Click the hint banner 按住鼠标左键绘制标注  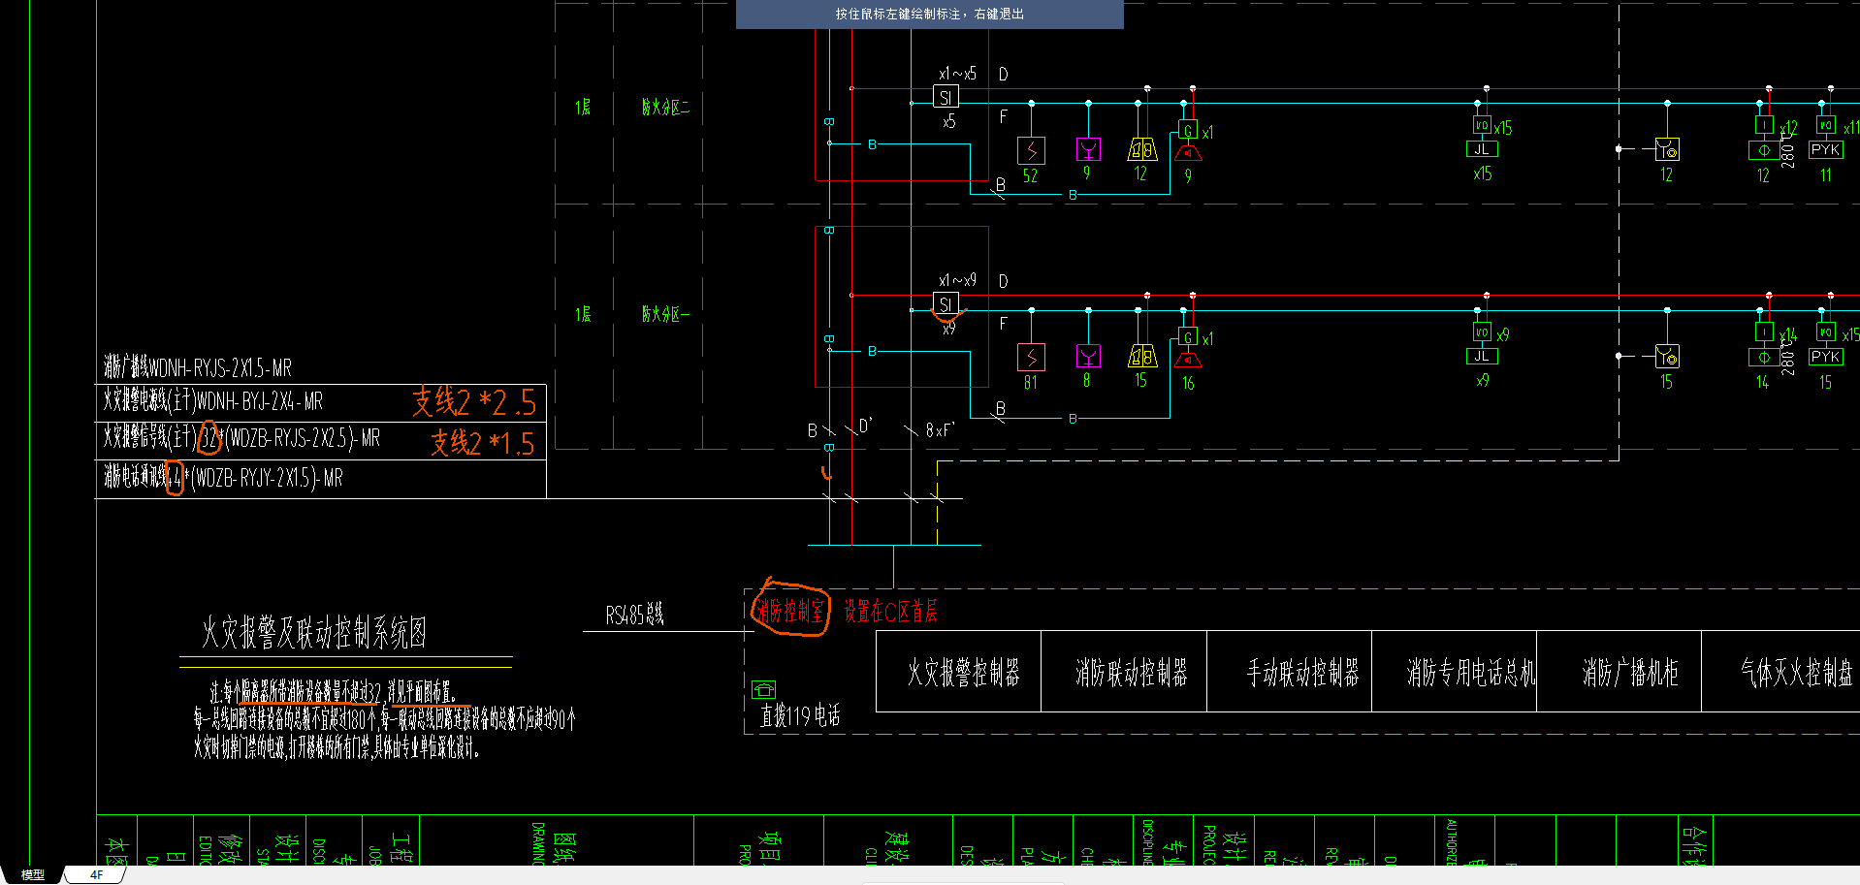pos(930,15)
